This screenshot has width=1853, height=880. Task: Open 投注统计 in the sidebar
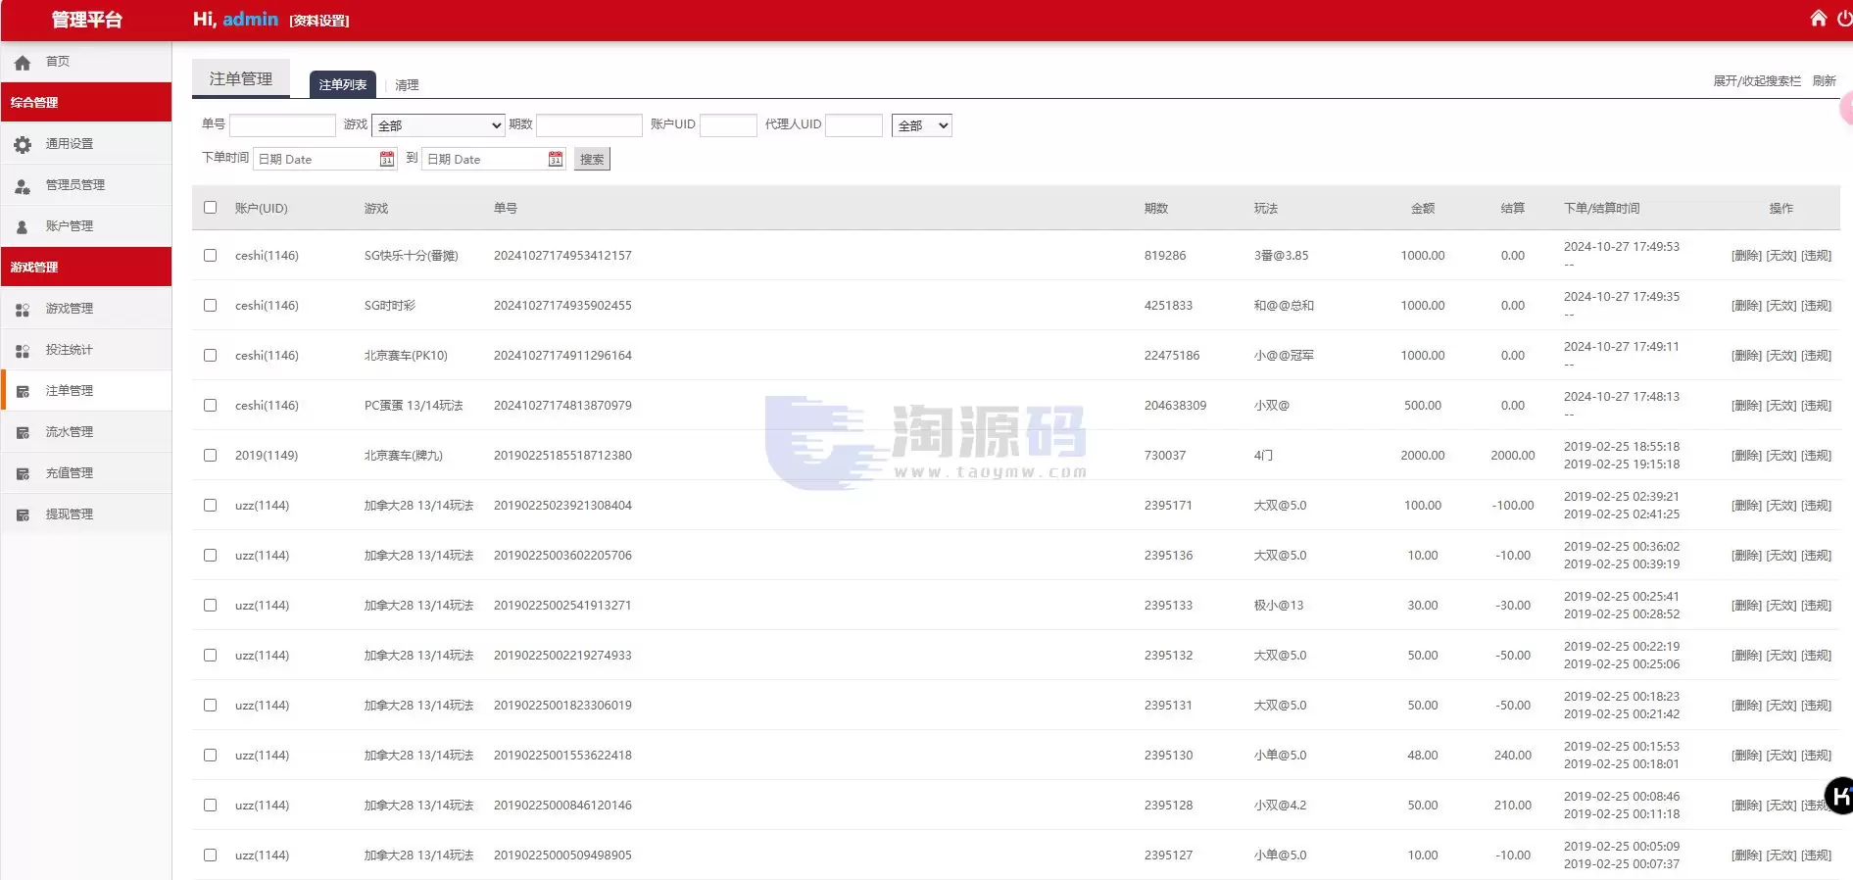click(86, 350)
